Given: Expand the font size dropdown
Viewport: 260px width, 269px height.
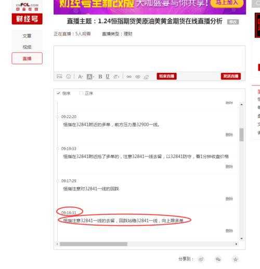Looking at the screenshot, I should coord(116,76).
